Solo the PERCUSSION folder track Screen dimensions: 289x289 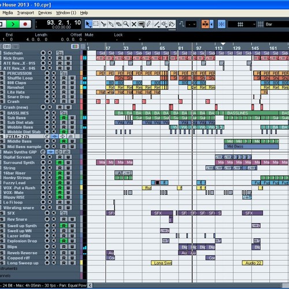click(2, 73)
